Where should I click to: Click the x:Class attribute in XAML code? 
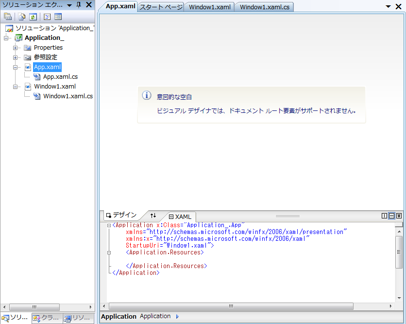click(169, 225)
